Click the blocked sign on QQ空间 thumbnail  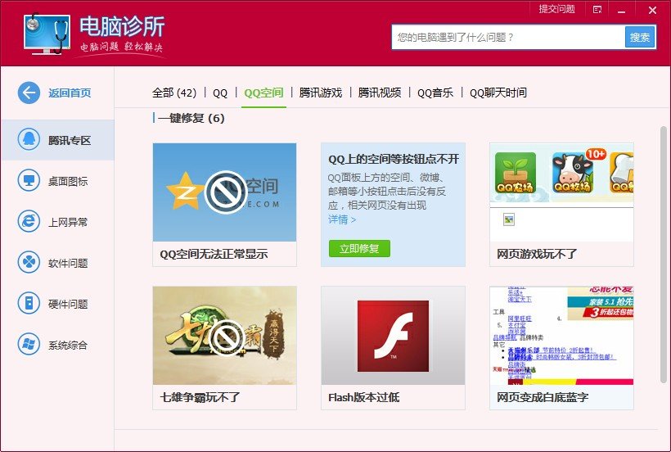click(226, 192)
